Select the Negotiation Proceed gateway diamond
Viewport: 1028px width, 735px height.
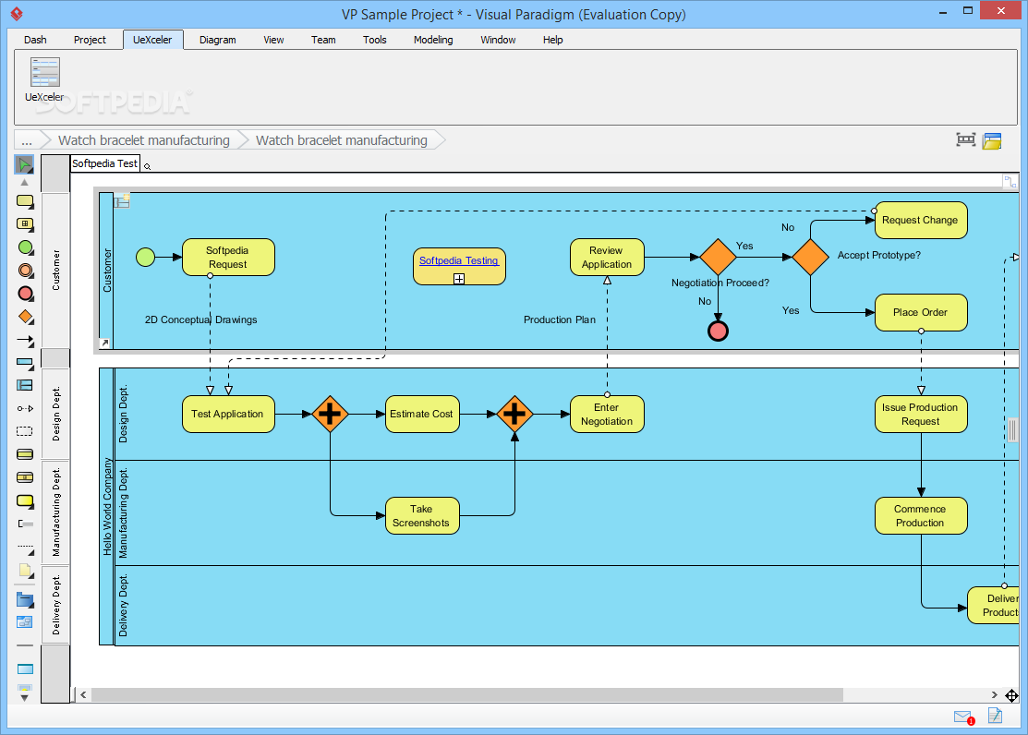click(x=718, y=257)
